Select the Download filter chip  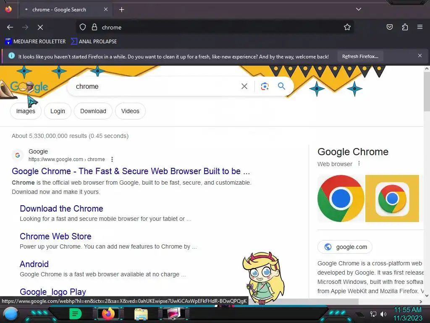tap(93, 111)
